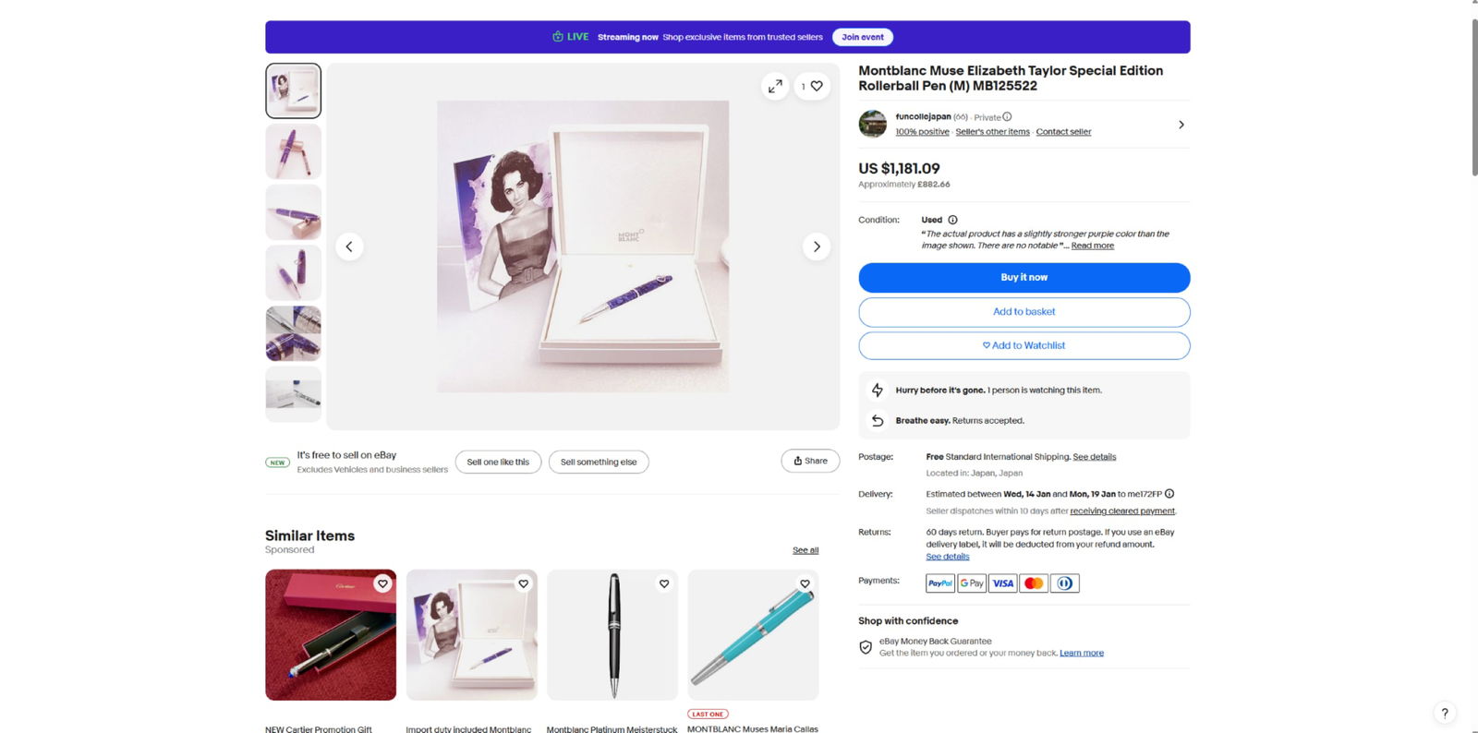Favorite the Cartier Promotion Gift item
Viewport: 1478px width, 733px height.
(x=382, y=583)
